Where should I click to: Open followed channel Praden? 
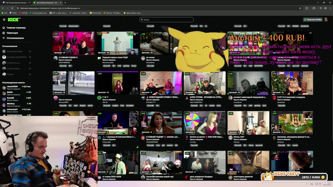pos(16,74)
